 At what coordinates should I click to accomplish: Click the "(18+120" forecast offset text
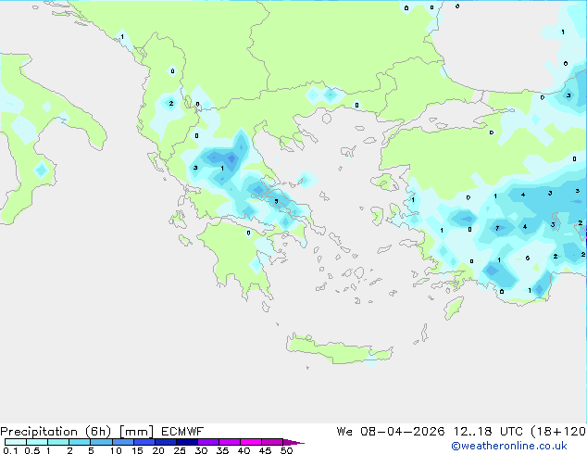point(558,432)
